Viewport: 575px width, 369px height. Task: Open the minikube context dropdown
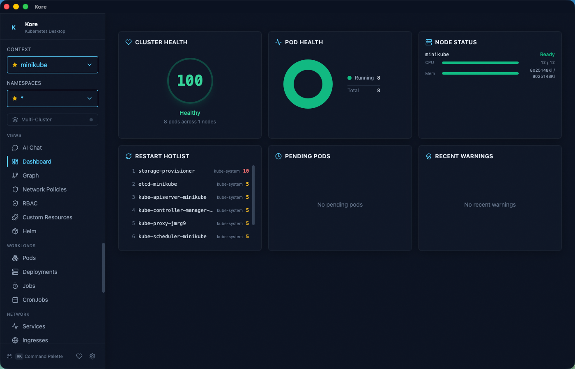point(52,64)
